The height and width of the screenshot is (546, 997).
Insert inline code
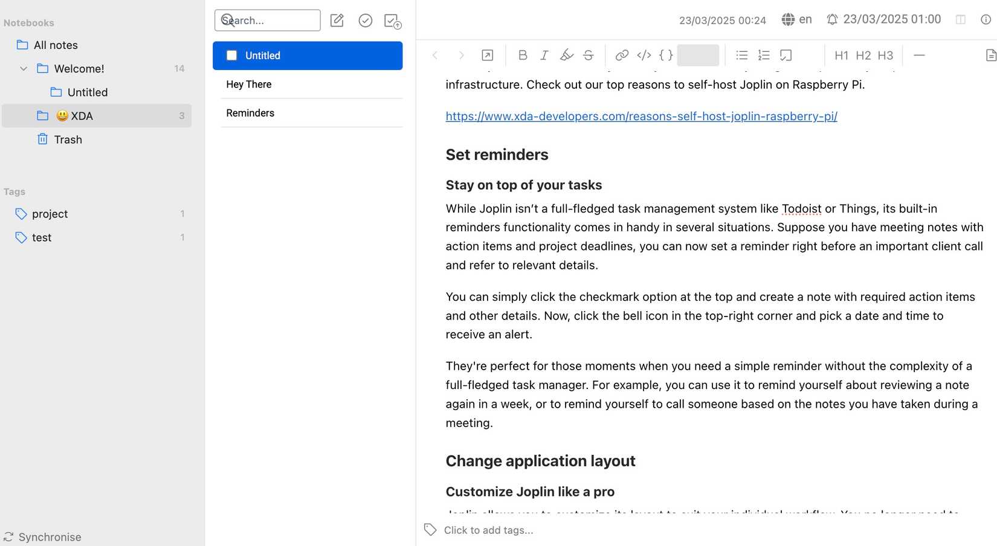[643, 55]
